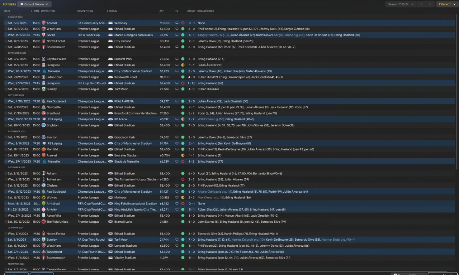Click the stadium icon beside Molineux
This screenshot has height=275, width=459.
(110, 197)
